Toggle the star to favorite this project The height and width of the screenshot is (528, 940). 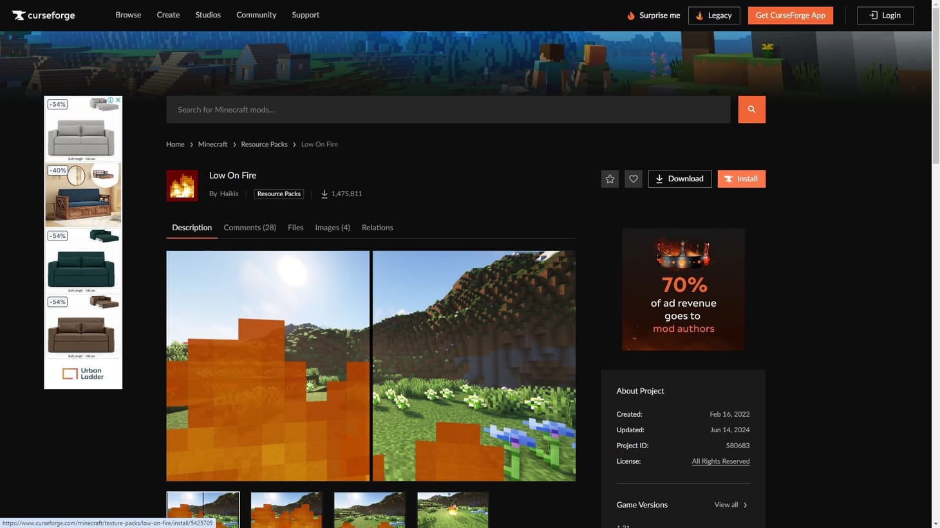[609, 178]
